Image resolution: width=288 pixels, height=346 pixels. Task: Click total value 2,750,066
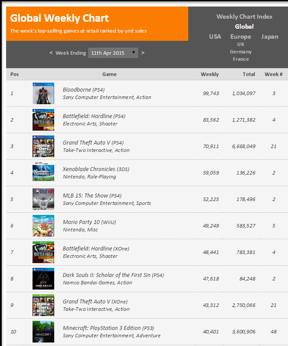(x=244, y=305)
